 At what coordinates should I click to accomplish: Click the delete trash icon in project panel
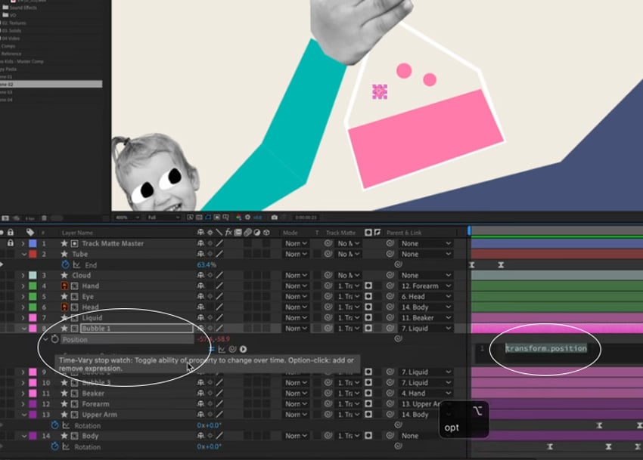click(45, 218)
